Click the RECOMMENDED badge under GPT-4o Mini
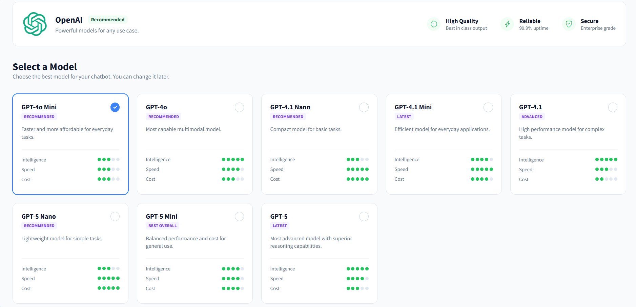This screenshot has height=307, width=636. (x=39, y=117)
